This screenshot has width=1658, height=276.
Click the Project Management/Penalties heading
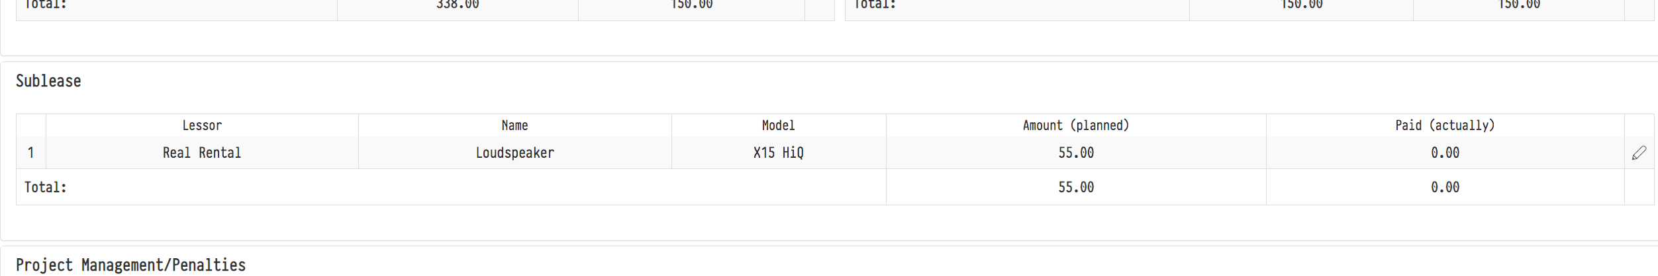[x=130, y=265]
